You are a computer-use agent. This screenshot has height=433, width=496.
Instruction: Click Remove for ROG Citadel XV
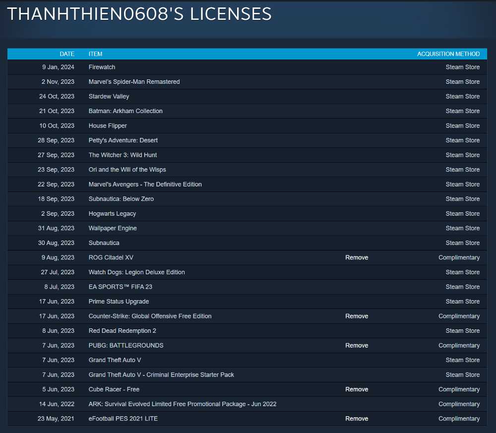[357, 257]
